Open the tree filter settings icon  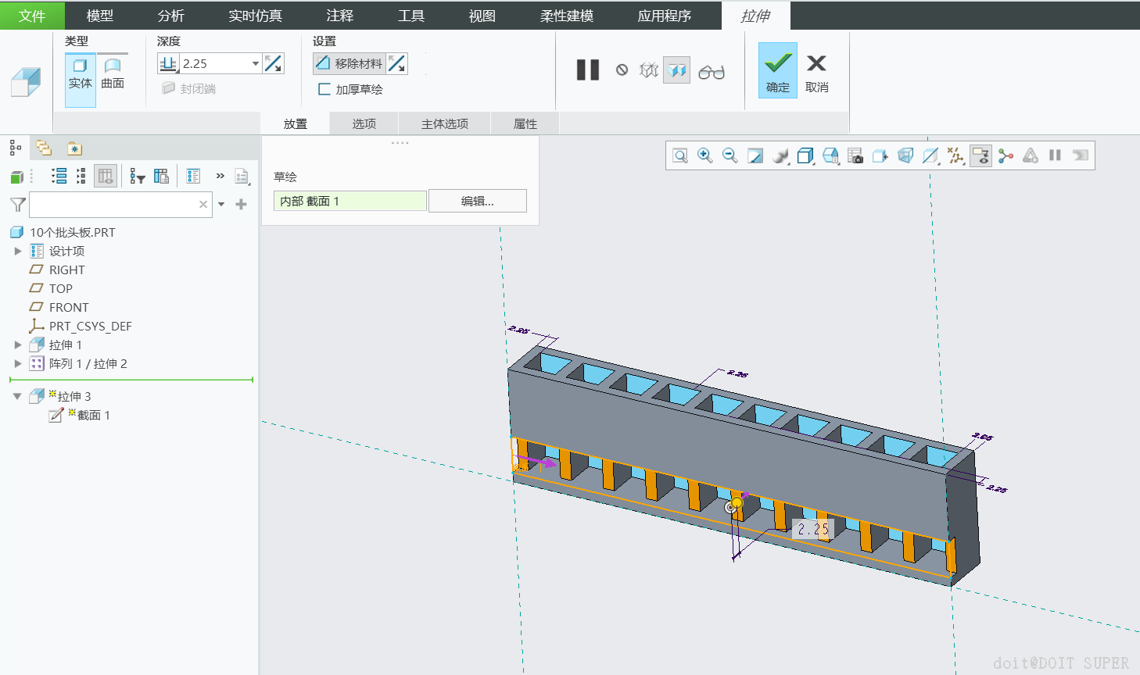(x=138, y=177)
